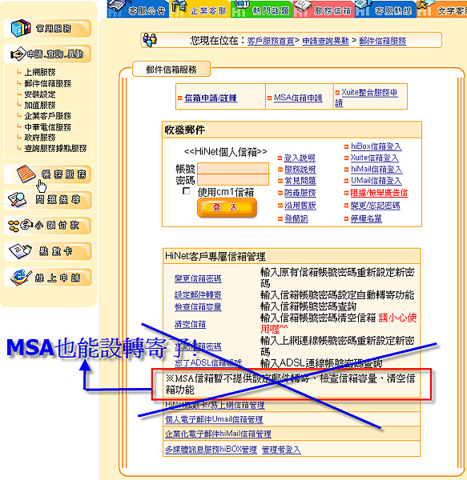Image resolution: width=467 pixels, height=480 pixels.
Task: Open 安裝設定 in the sidebar
Action: pyautogui.click(x=40, y=94)
